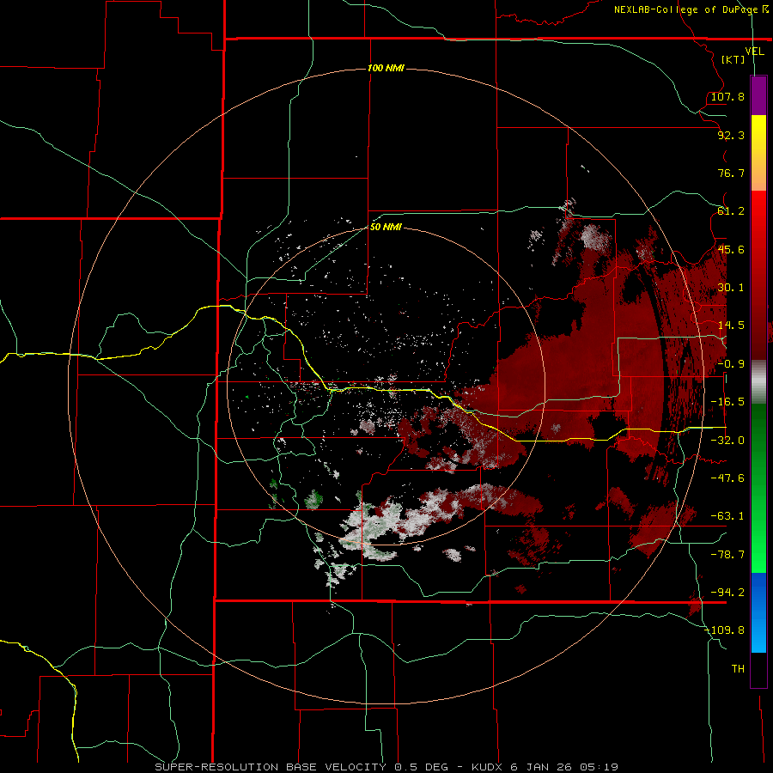Image resolution: width=773 pixels, height=773 pixels.
Task: Click the gray segment of the color bar
Action: point(758,382)
